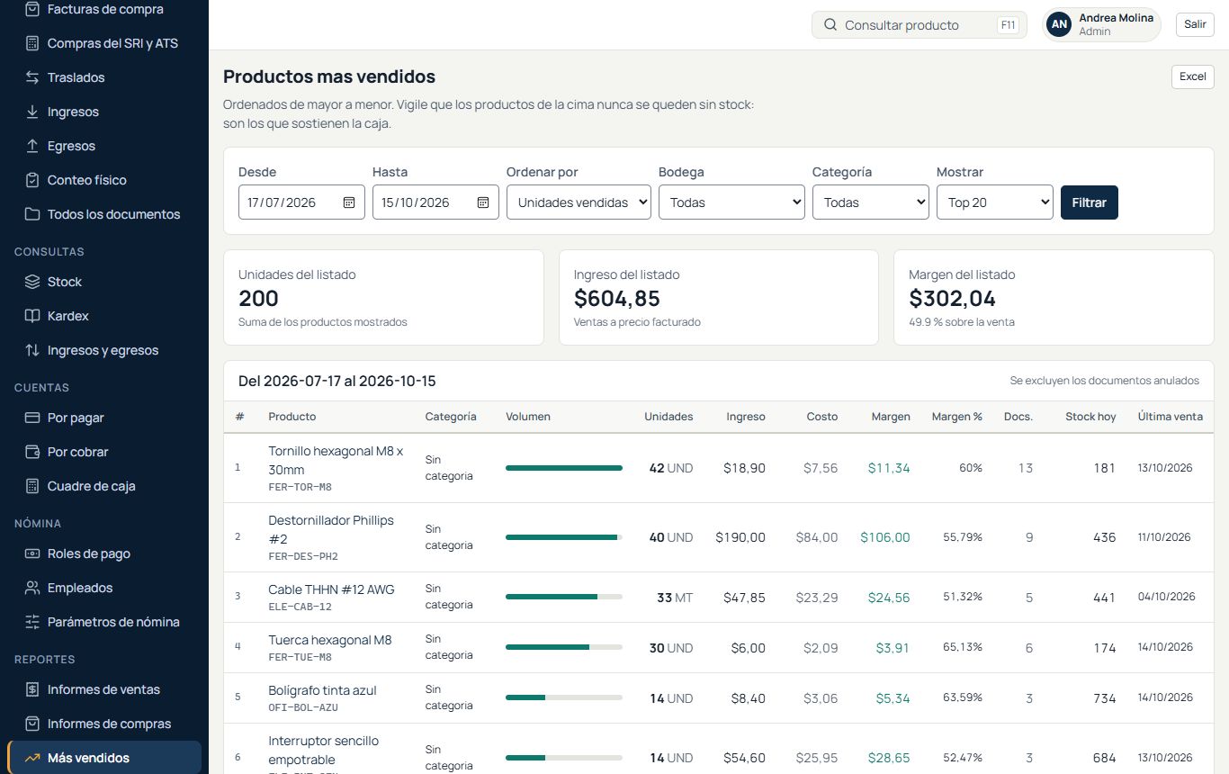
Task: Click the Destornillador Phillips #2 product name
Action: point(331,529)
